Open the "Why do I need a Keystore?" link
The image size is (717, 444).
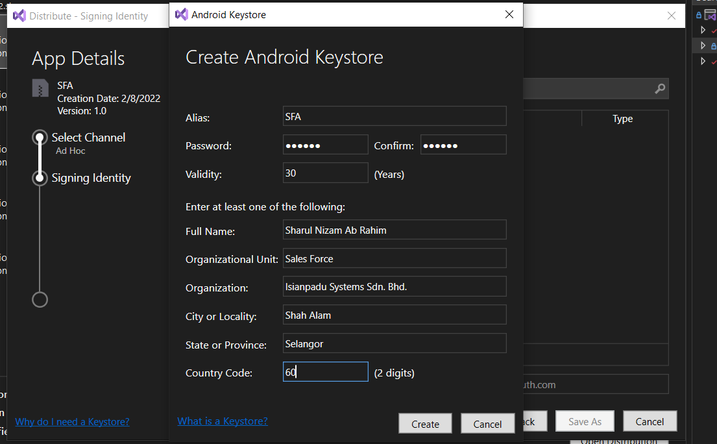(71, 421)
